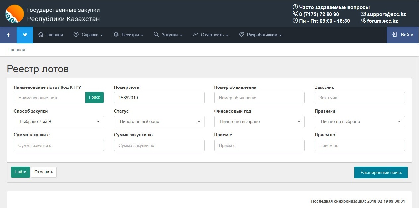Expand the Финансовый год dropdown

pos(259,122)
